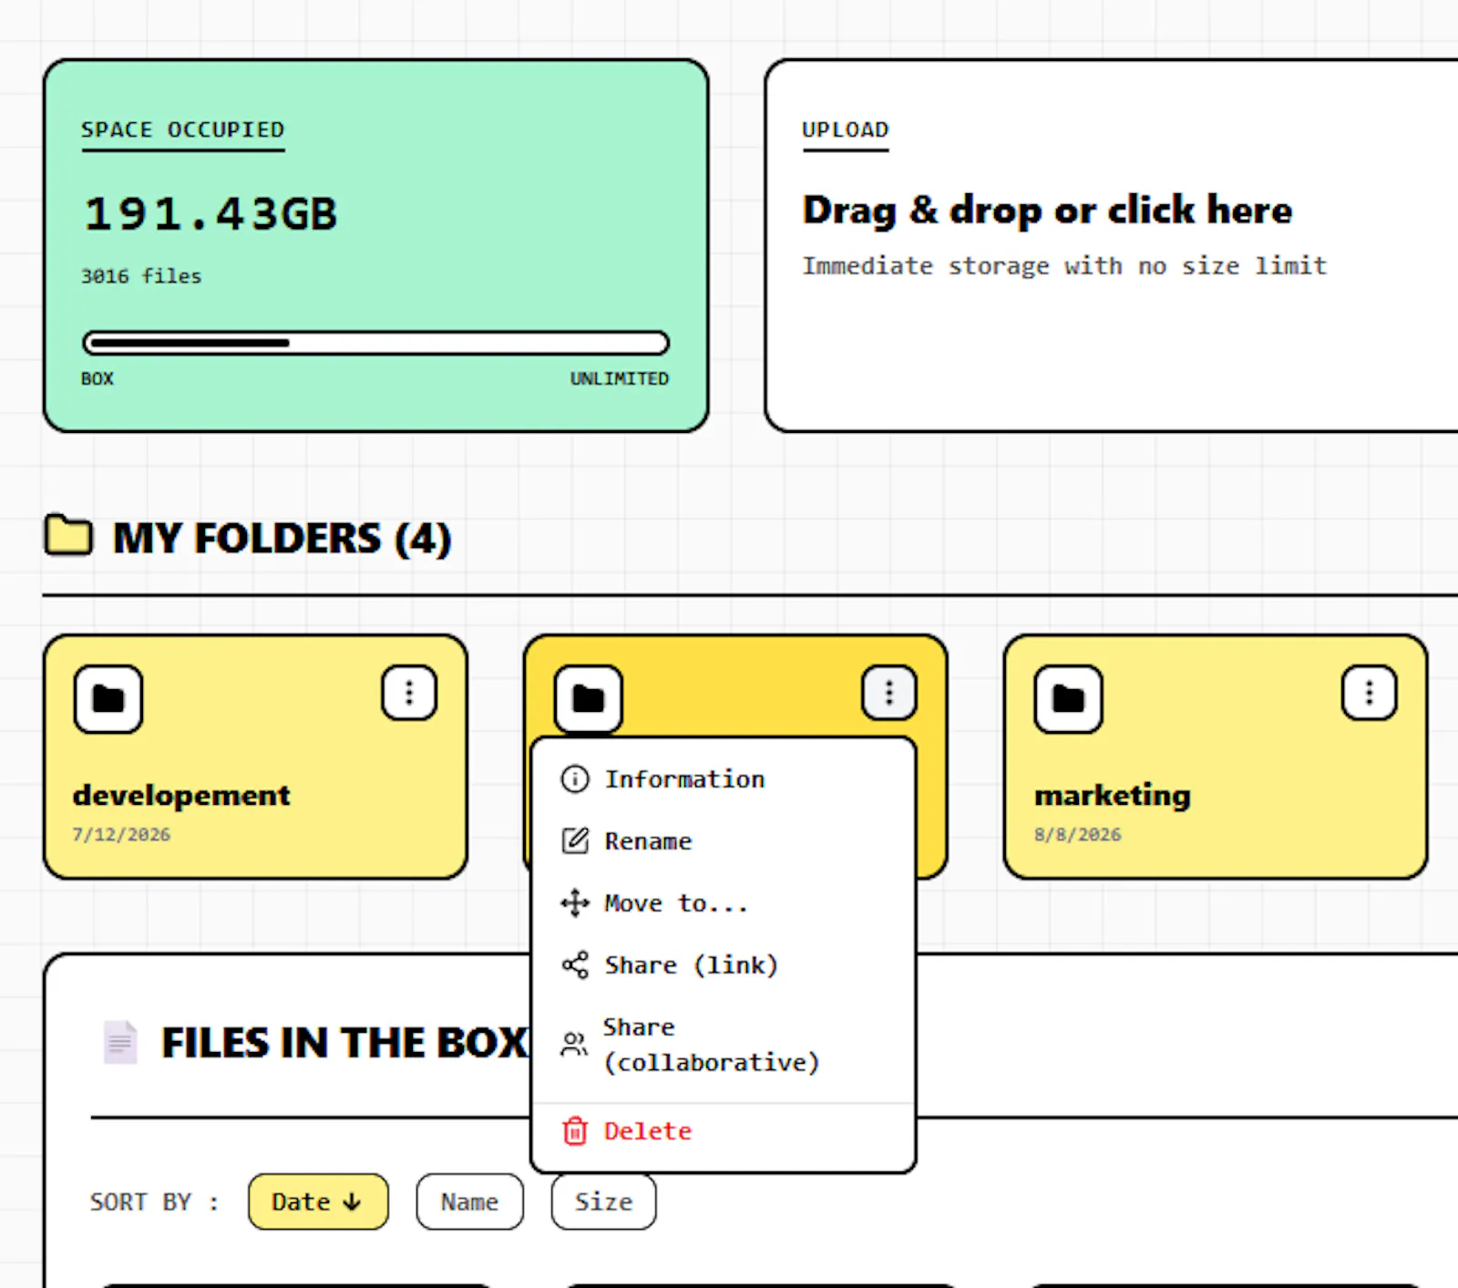Click the folder icon on the middle highlighted card
This screenshot has height=1288, width=1458.
589,699
